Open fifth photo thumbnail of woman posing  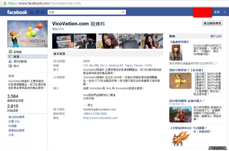tap(152, 41)
